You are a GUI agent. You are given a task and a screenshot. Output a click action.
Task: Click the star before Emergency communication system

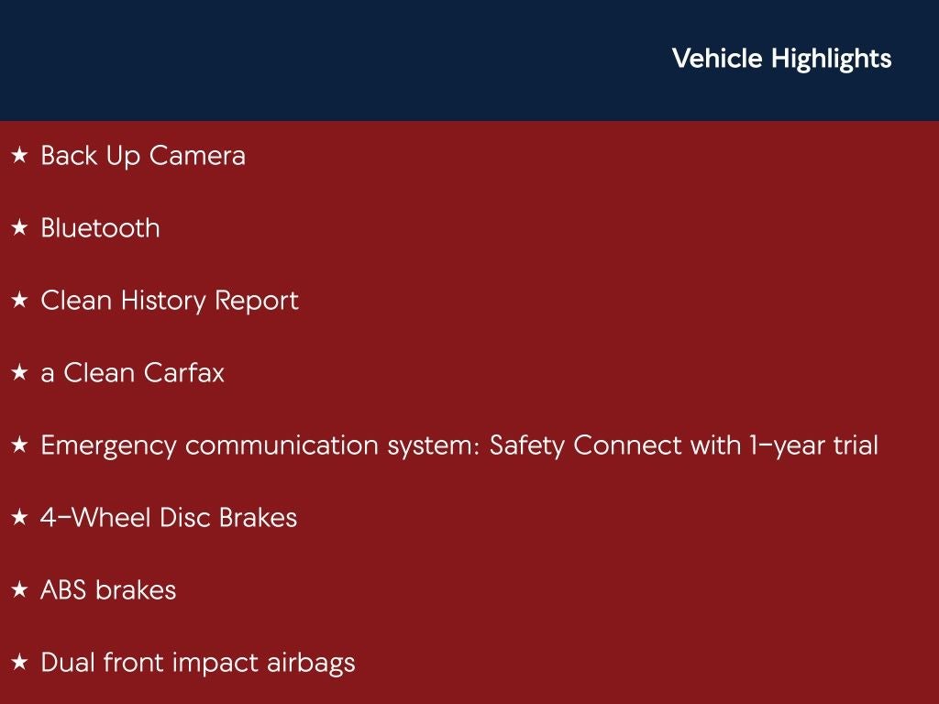tap(19, 446)
